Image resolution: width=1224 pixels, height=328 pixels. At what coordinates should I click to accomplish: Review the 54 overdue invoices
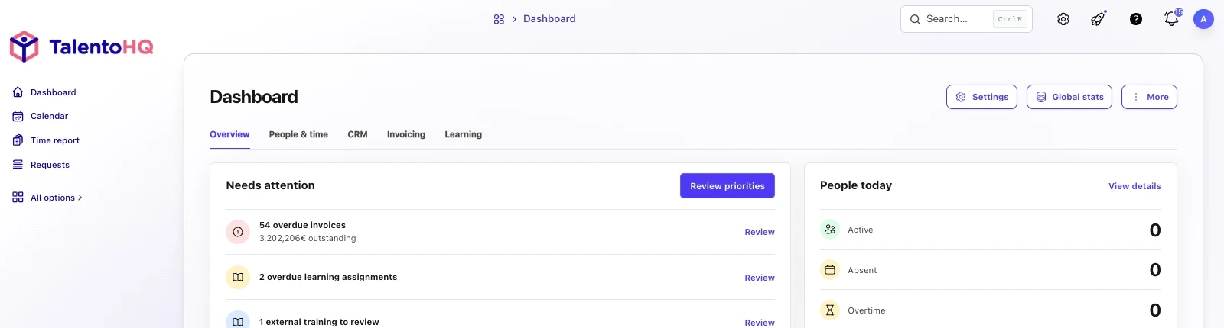[x=760, y=232]
